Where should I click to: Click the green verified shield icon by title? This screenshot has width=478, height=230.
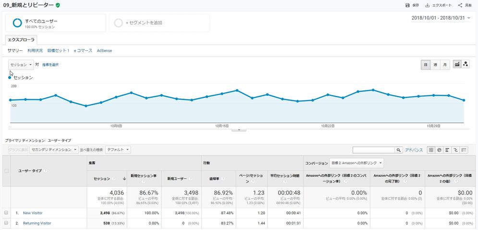(x=58, y=5)
